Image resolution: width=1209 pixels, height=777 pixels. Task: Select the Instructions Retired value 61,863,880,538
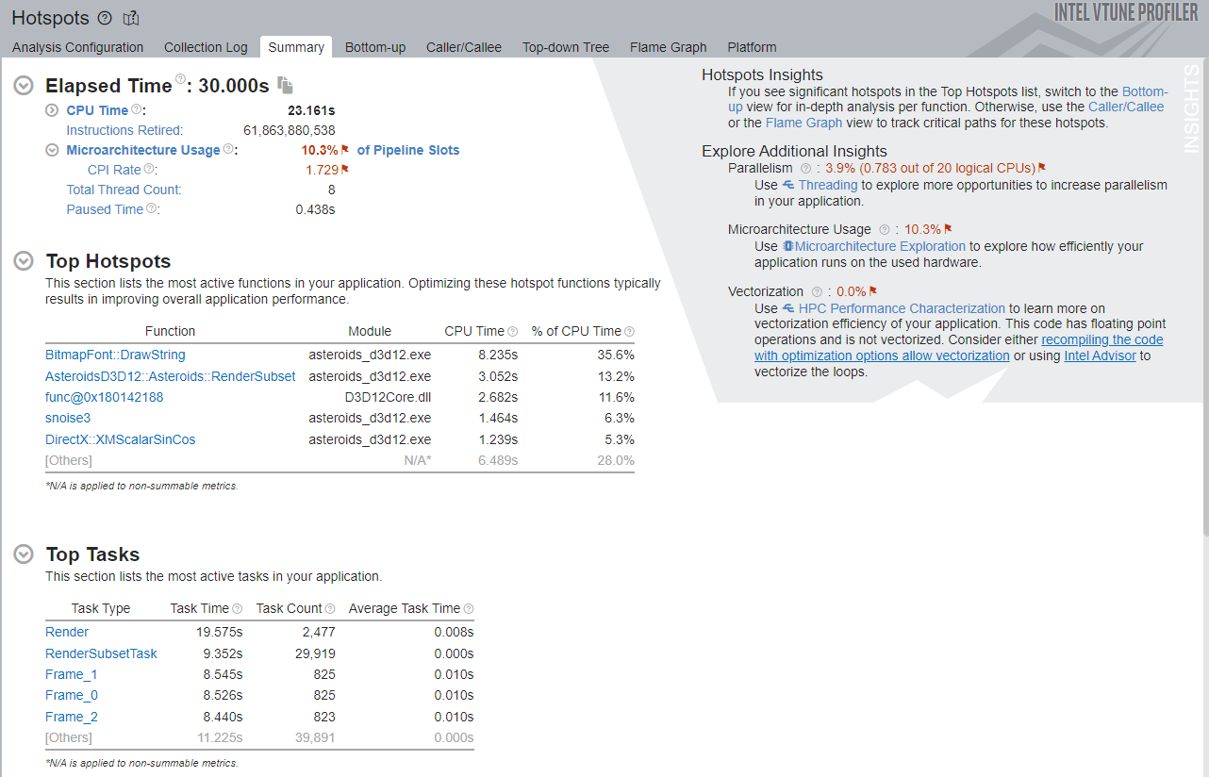[290, 130]
